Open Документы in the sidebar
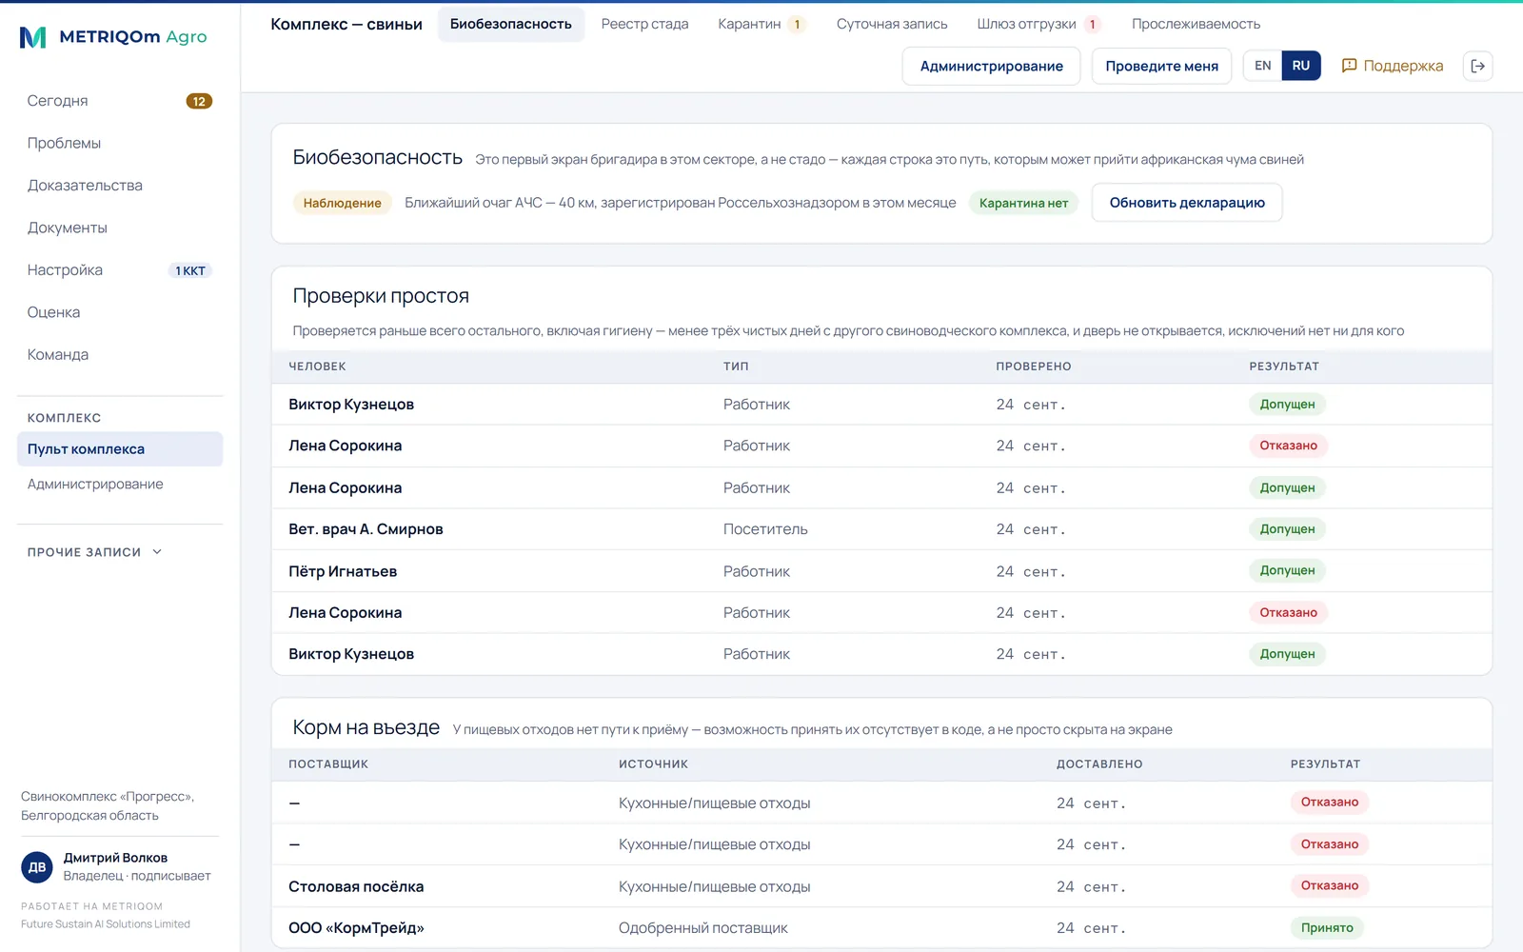1523x952 pixels. click(120, 228)
